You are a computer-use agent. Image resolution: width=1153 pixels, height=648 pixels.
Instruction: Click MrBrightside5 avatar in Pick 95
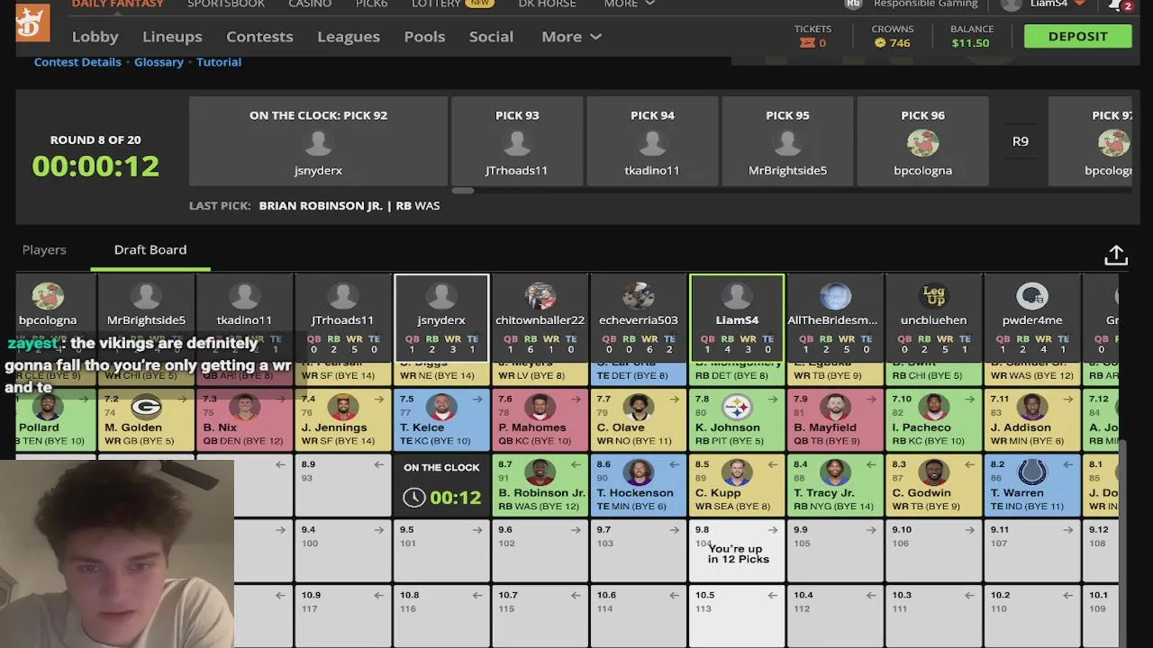pyautogui.click(x=787, y=143)
